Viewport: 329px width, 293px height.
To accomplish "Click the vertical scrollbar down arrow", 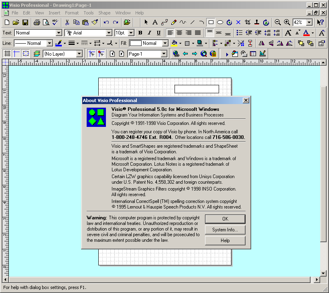I will pyautogui.click(x=323, y=273).
